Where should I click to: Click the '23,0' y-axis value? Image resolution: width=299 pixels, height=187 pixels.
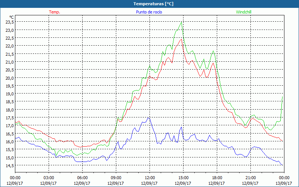tap(10, 30)
